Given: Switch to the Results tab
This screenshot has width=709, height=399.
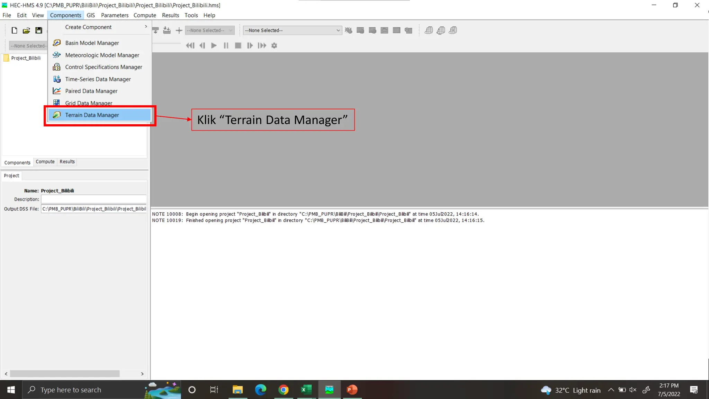Looking at the screenshot, I should tap(67, 162).
